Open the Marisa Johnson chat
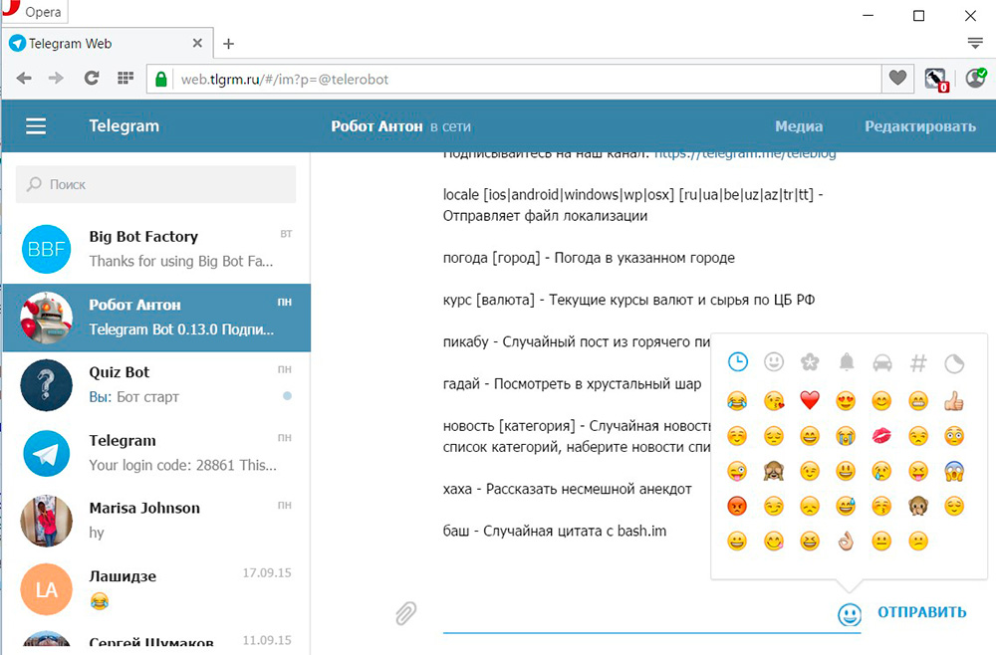 [157, 521]
